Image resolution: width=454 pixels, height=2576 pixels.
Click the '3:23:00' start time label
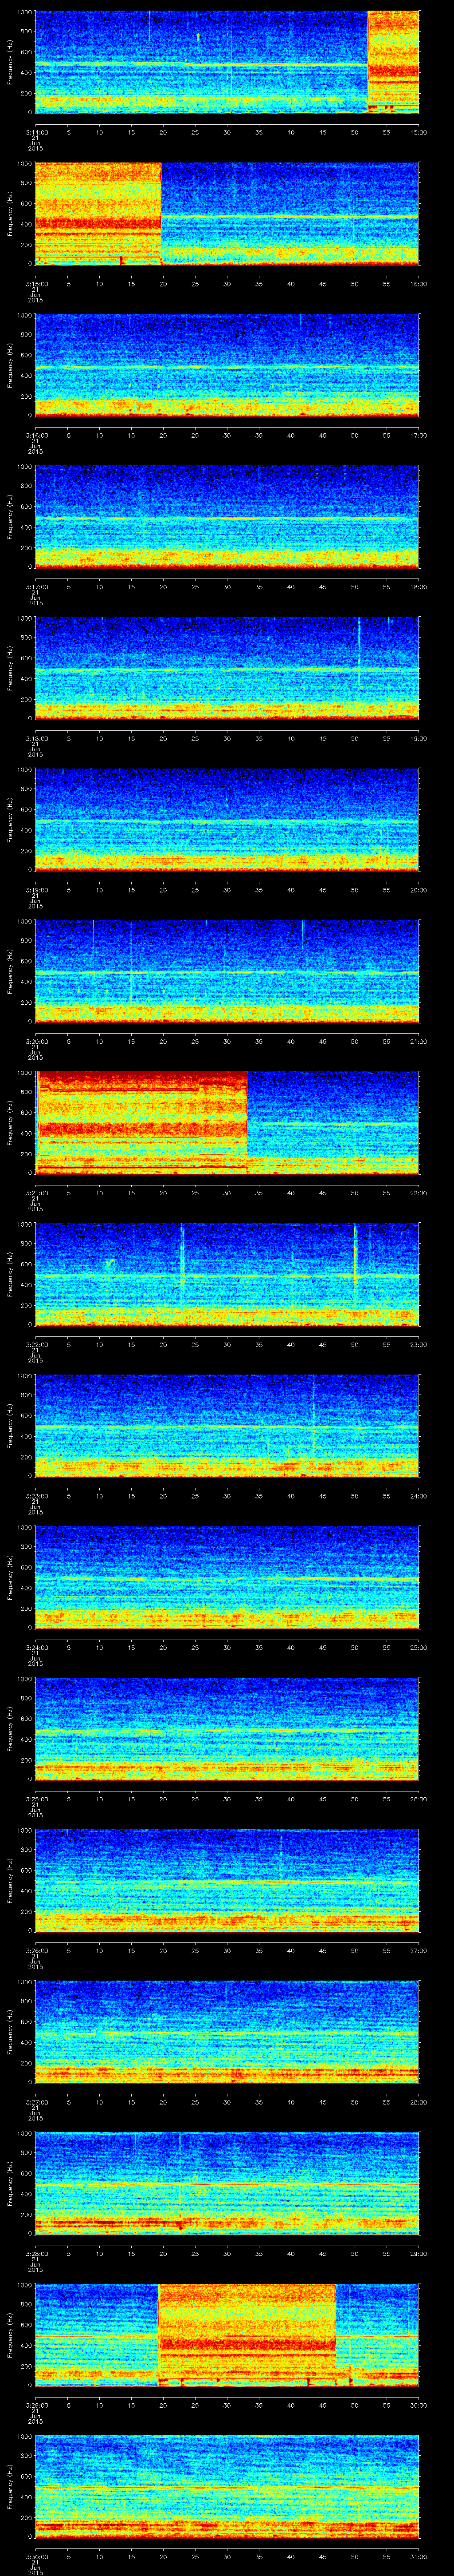click(36, 1496)
